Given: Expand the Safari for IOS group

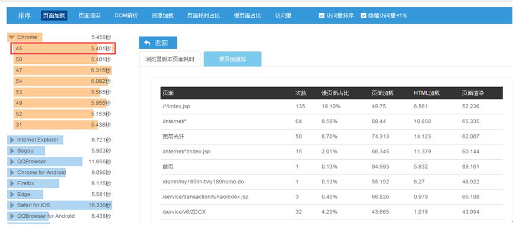Looking at the screenshot, I should [x=12, y=205].
